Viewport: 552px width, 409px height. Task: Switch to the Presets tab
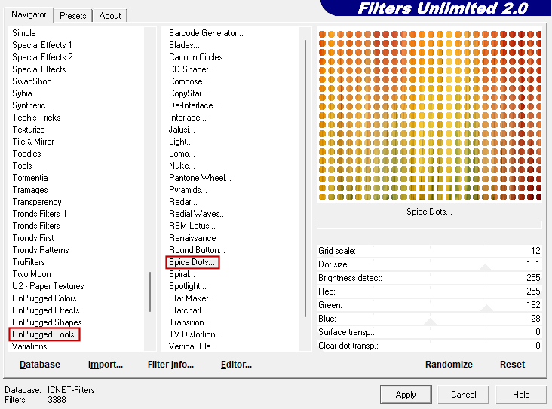(x=73, y=15)
